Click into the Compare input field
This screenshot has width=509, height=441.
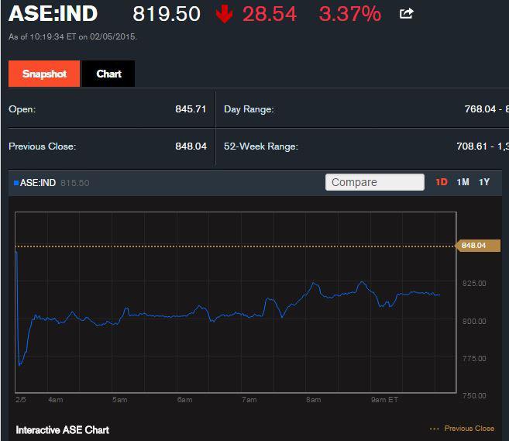(x=375, y=182)
